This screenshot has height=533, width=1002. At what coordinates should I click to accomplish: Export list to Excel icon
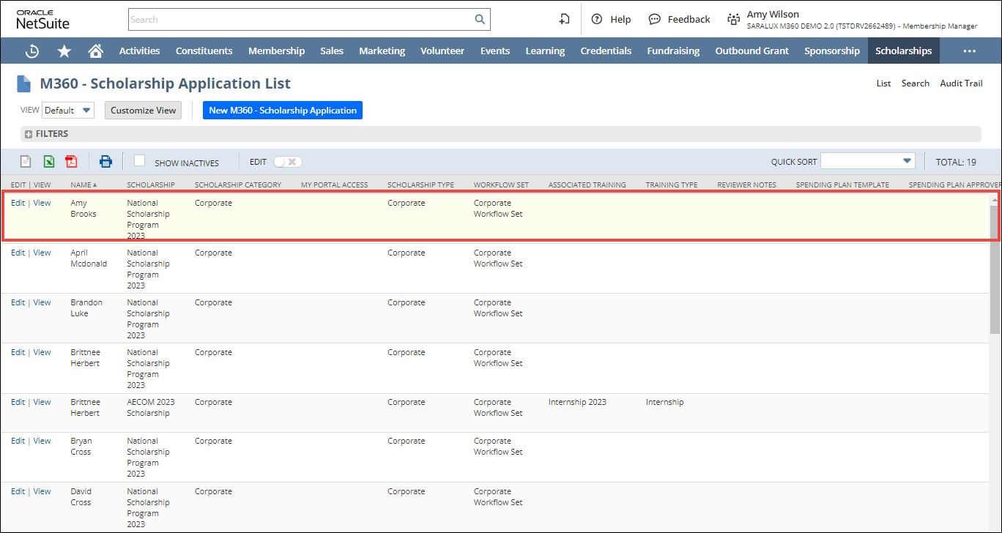tap(48, 162)
